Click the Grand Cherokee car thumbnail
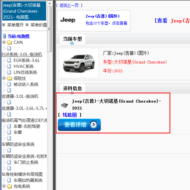Screen dimensions: 190x190 point(79,63)
